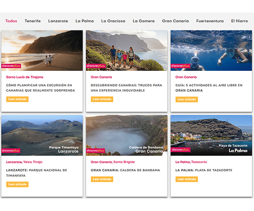This screenshot has width=254, height=211.
Task: Select the Todos filter tab
Action: point(11,21)
